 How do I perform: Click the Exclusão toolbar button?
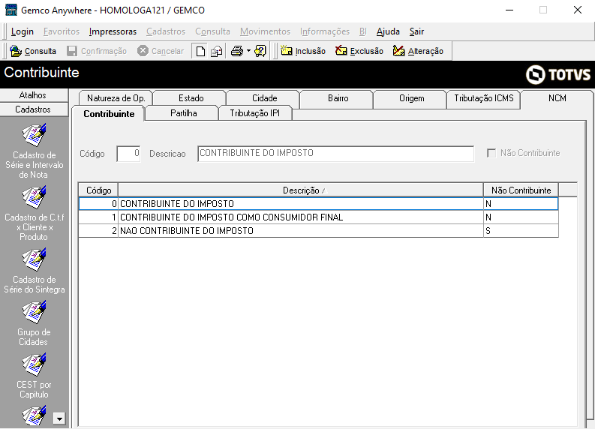359,51
